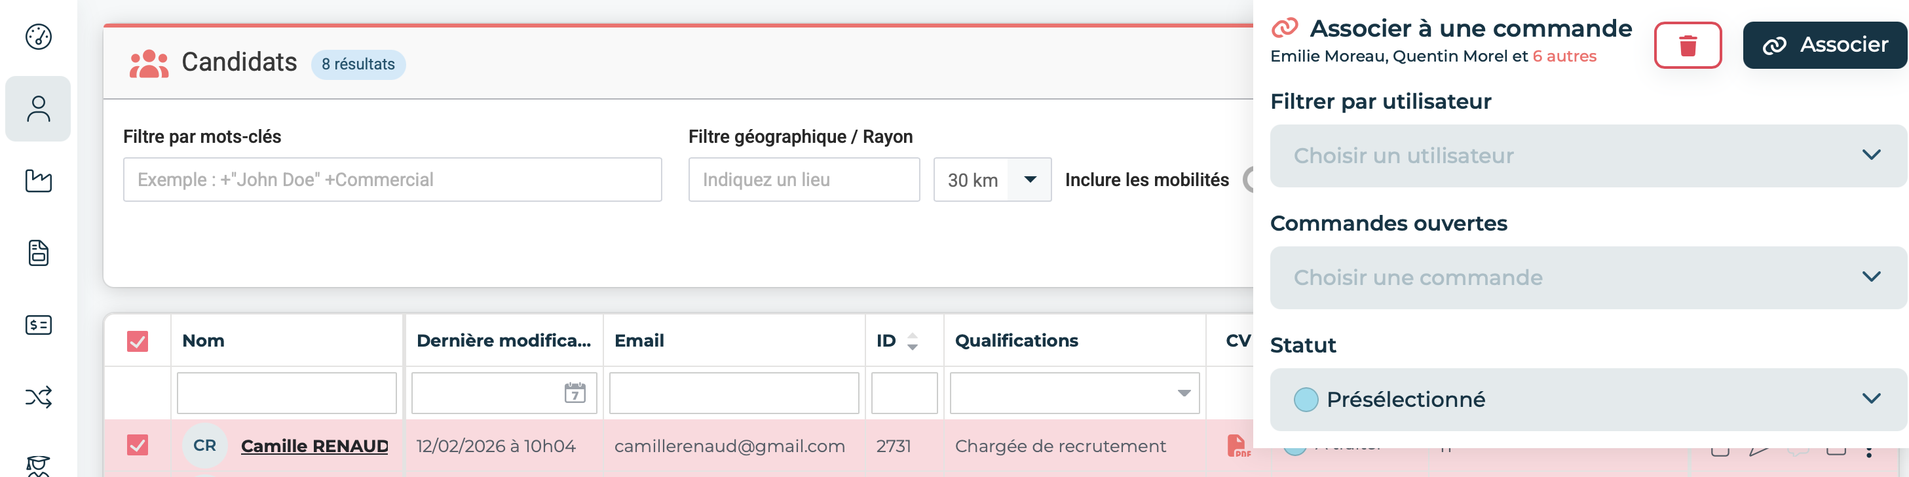Open the Présélectionné status dropdown
The image size is (1909, 477).
coord(1587,399)
